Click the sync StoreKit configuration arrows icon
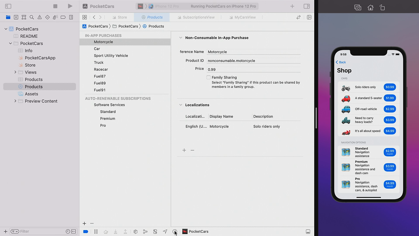Viewport: 419px width, 236px height. tap(299, 17)
